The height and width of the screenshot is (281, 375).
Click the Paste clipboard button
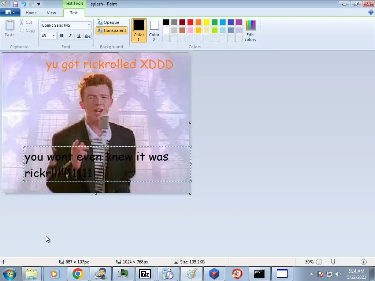click(10, 28)
